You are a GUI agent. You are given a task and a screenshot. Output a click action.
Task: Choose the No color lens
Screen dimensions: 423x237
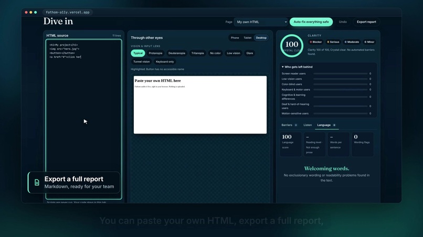pos(215,53)
